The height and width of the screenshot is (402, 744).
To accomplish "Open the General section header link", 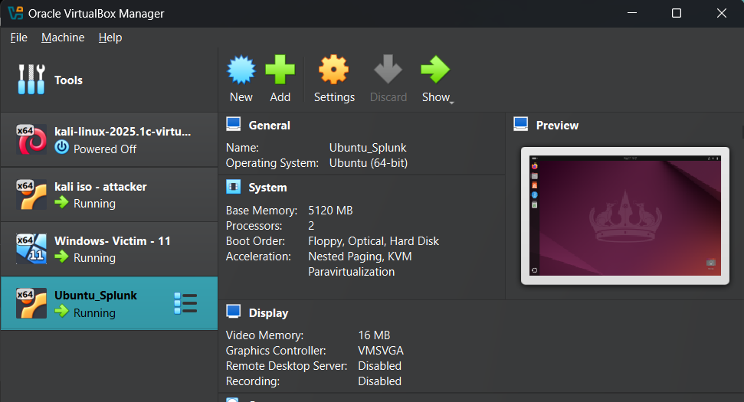I will (270, 126).
